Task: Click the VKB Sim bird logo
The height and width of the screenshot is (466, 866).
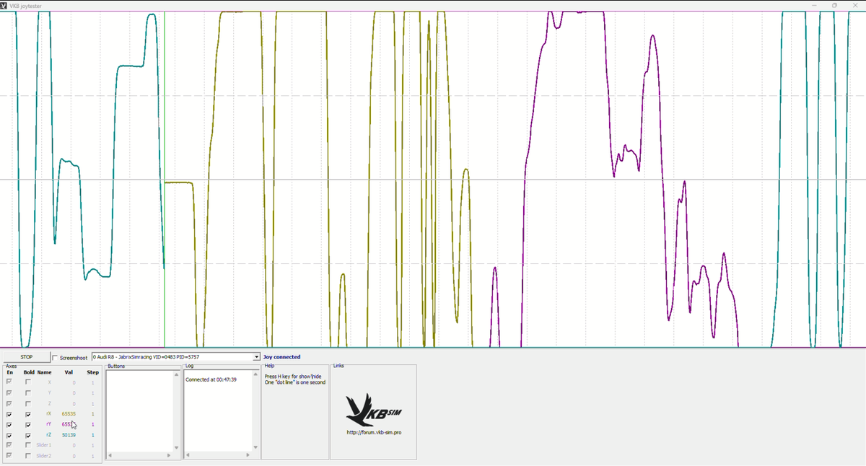Action: [373, 410]
